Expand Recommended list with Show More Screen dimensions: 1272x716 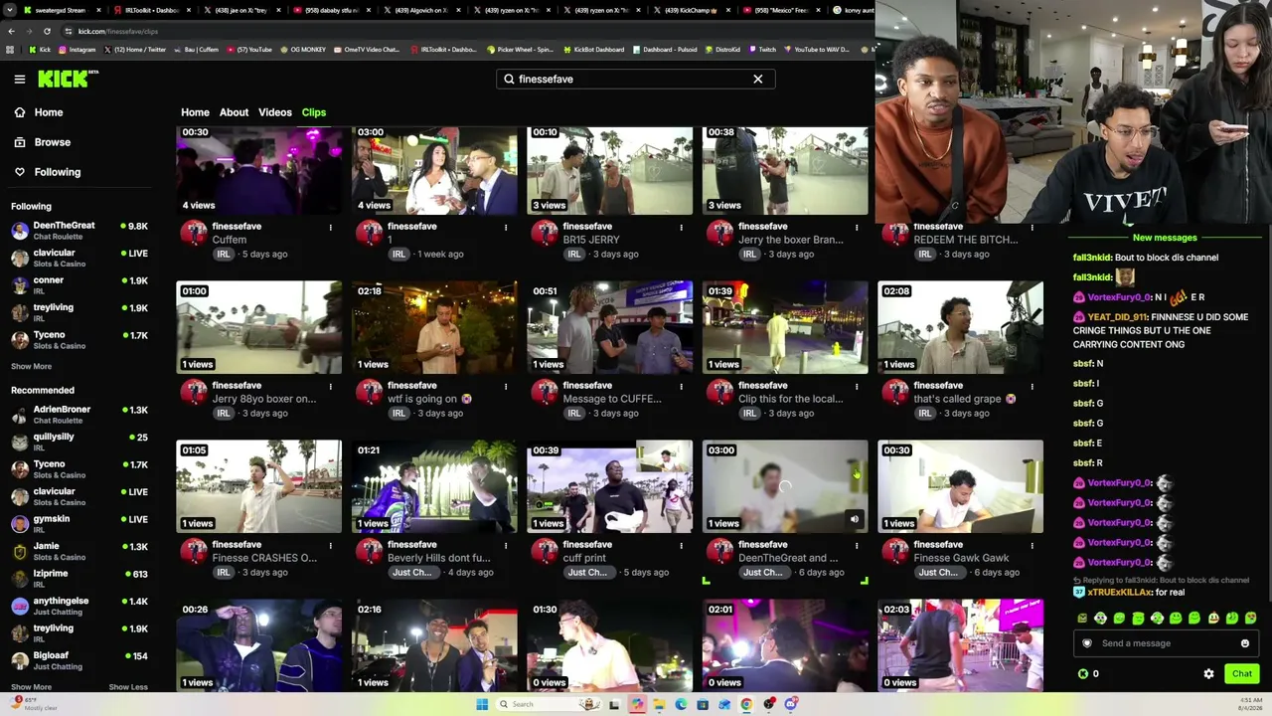(x=31, y=687)
